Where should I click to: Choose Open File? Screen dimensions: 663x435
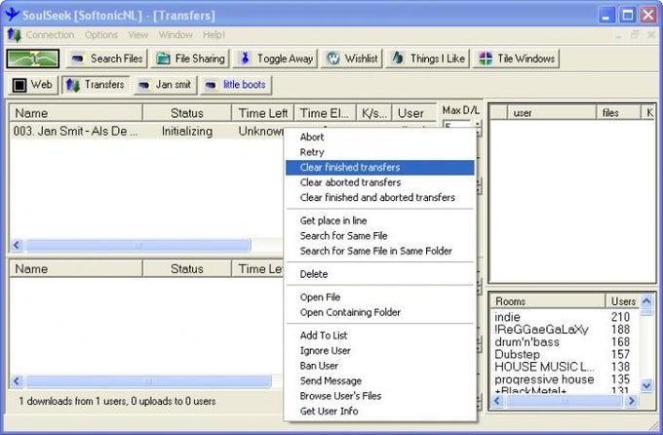tap(379, 297)
